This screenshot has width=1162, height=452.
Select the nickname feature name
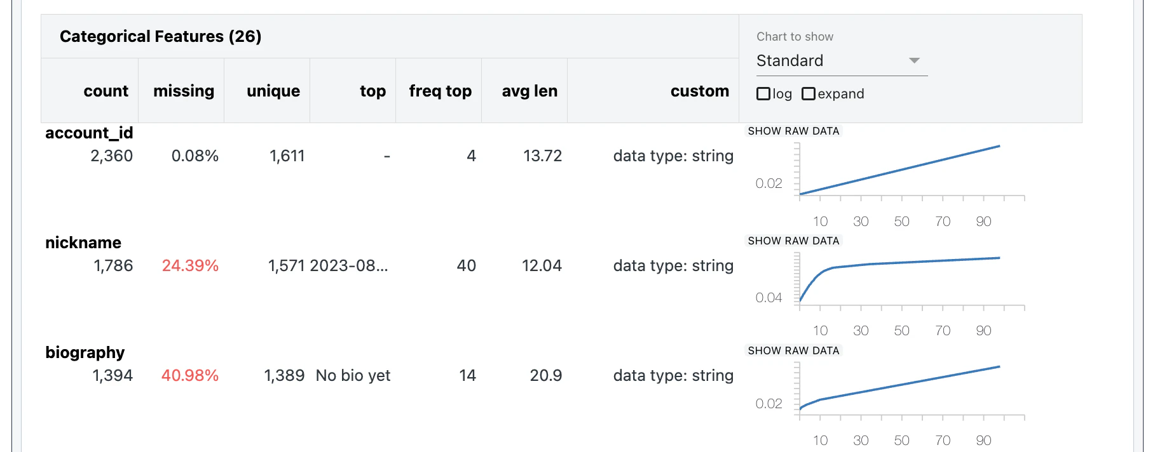coord(83,243)
